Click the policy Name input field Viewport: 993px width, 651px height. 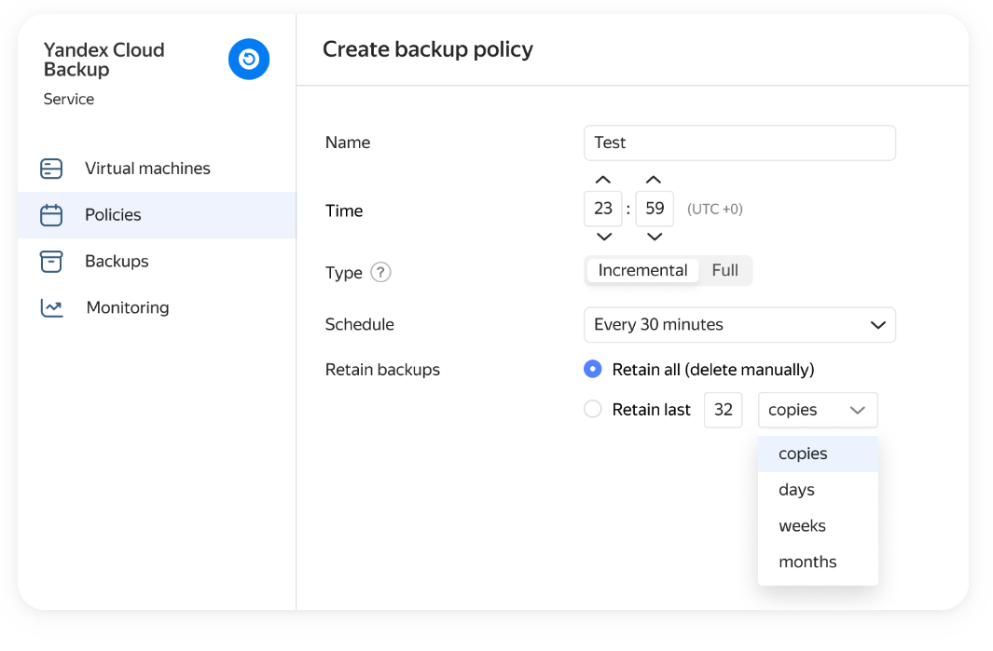739,143
